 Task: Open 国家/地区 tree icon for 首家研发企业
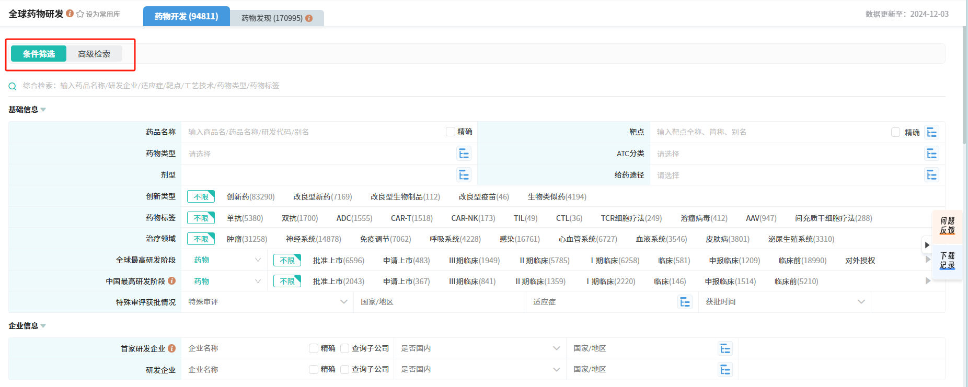pos(725,348)
